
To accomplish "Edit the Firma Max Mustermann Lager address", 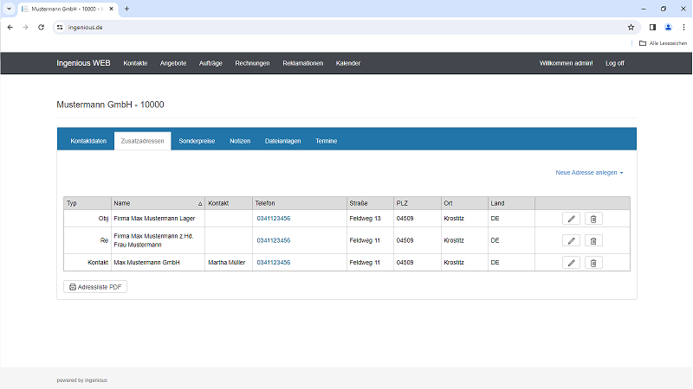I will pos(571,219).
